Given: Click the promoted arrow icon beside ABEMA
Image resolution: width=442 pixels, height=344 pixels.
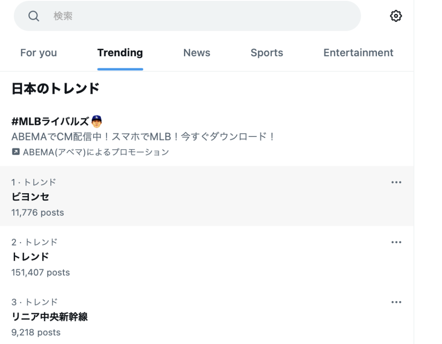Looking at the screenshot, I should click(x=16, y=152).
